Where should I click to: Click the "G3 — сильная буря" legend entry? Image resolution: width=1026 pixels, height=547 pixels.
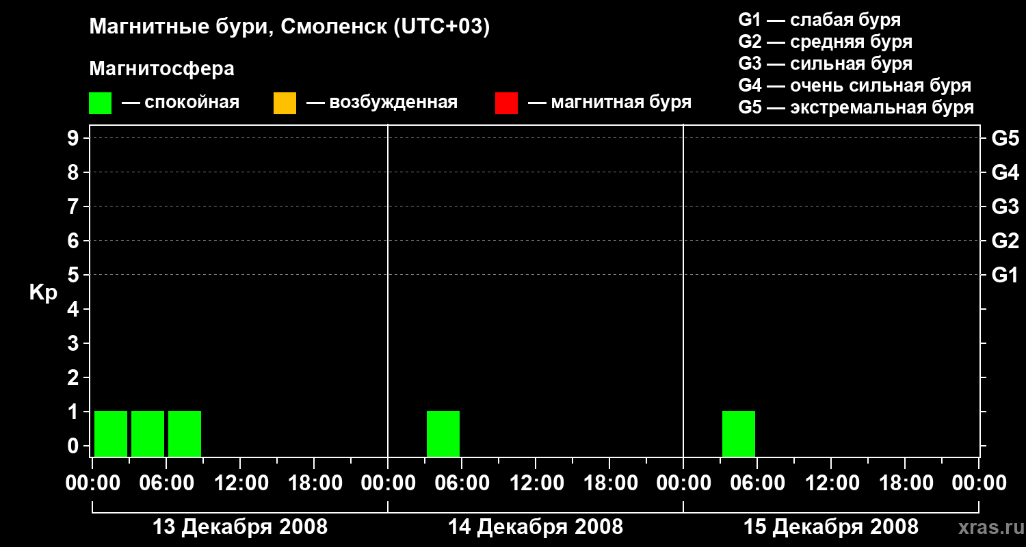(825, 64)
